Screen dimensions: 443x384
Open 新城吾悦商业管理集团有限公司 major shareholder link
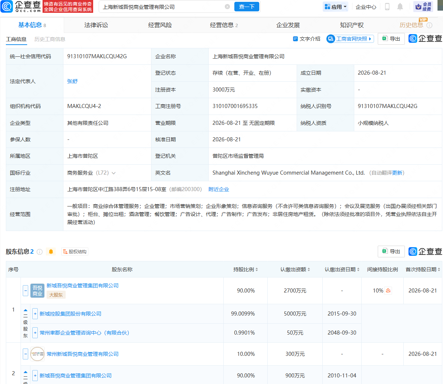83,286
